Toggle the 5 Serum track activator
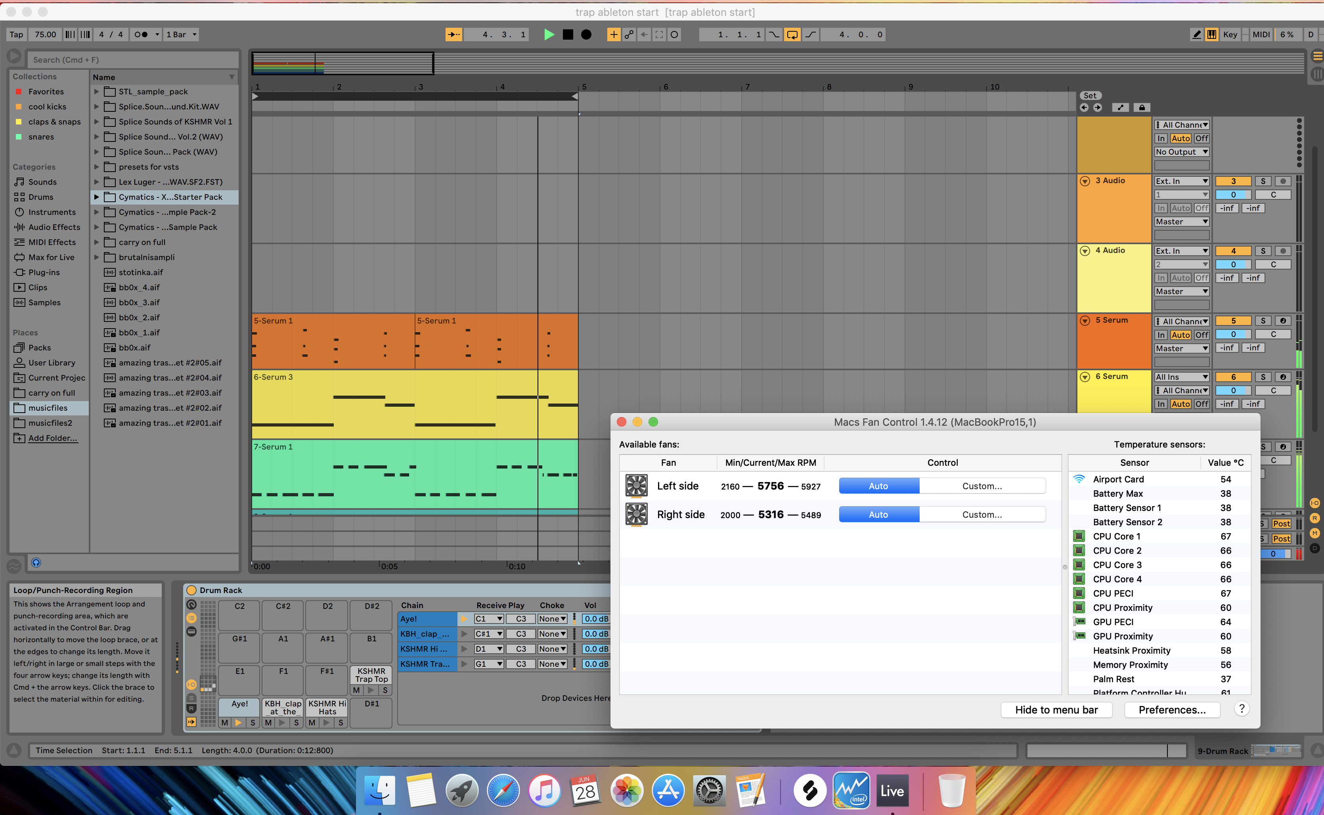The image size is (1324, 815). [x=1233, y=321]
